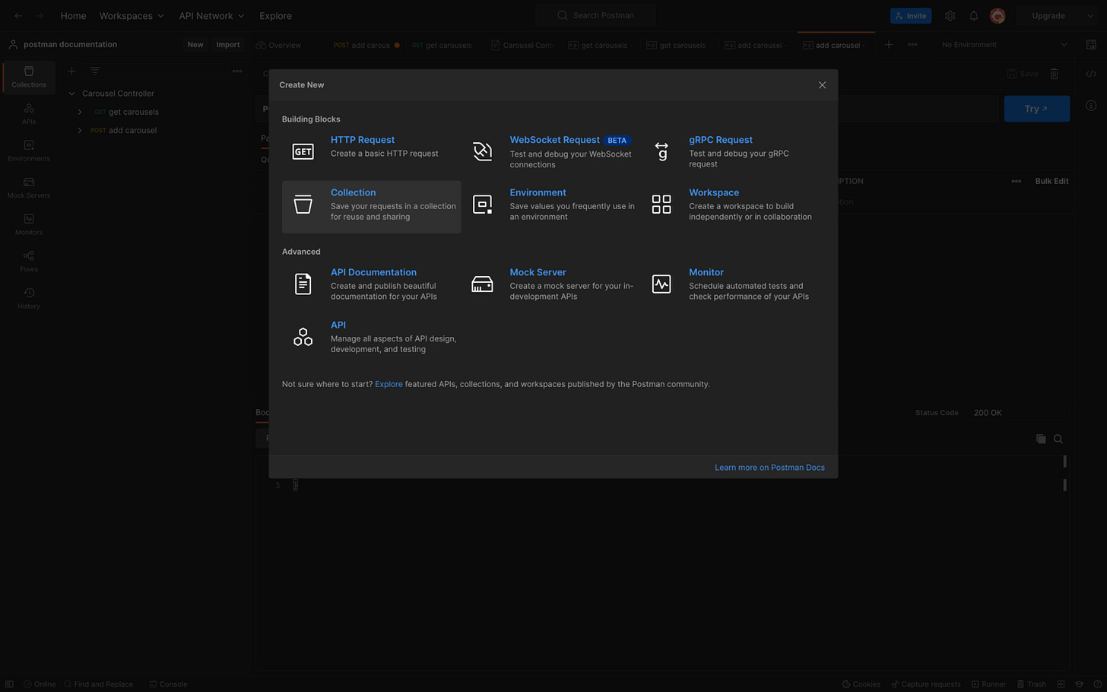Switch to the GET get carousels tab
This screenshot has height=692, width=1107.
(442, 45)
